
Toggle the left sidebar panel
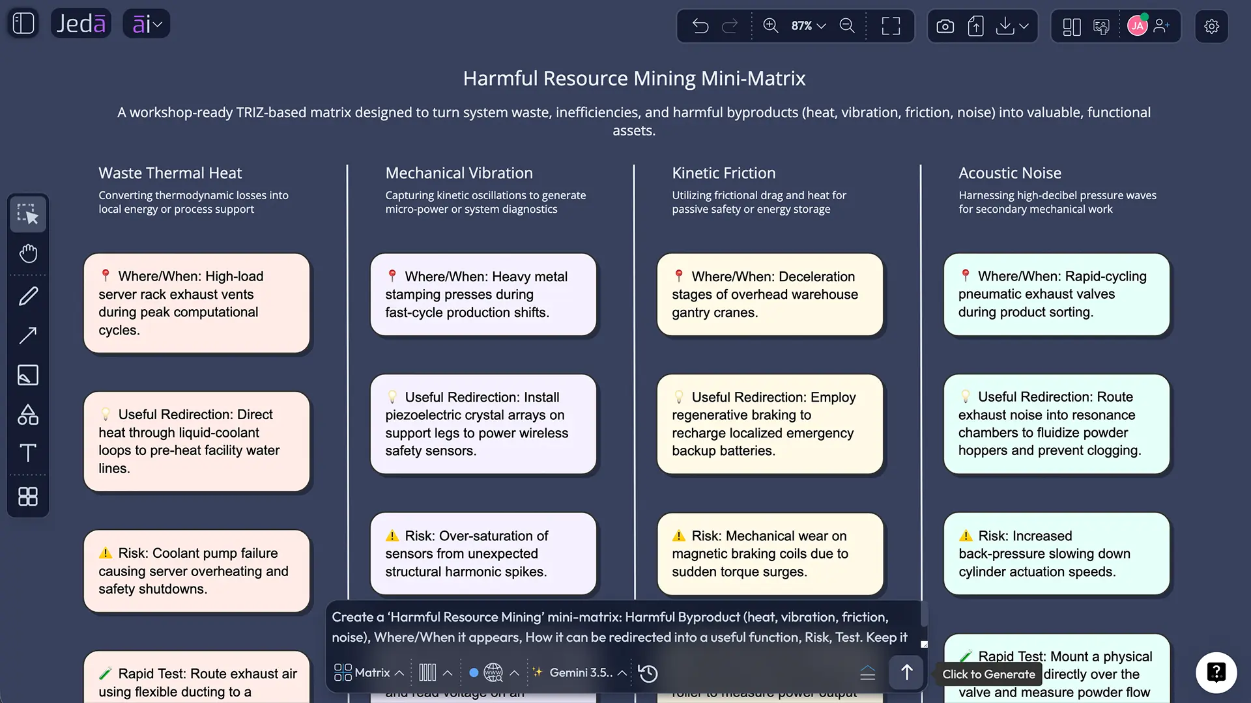pos(23,23)
